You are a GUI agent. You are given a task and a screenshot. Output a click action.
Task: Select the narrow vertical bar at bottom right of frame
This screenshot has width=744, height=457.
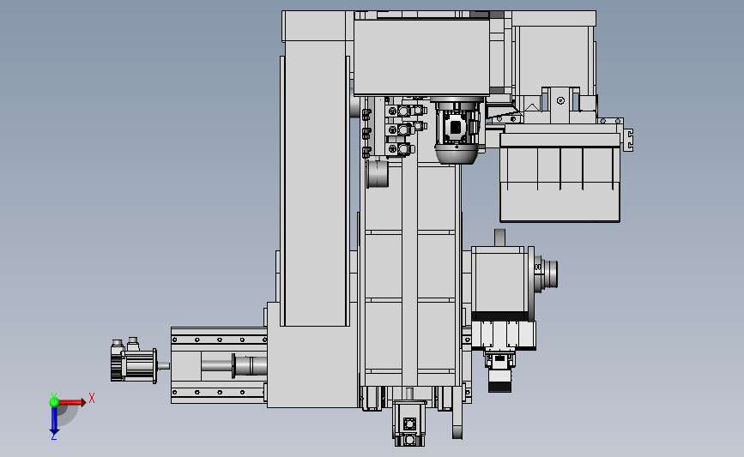pos(457,412)
